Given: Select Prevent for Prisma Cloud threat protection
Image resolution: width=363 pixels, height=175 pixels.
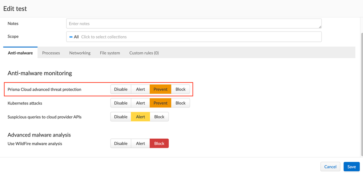Looking at the screenshot, I should (x=160, y=89).
